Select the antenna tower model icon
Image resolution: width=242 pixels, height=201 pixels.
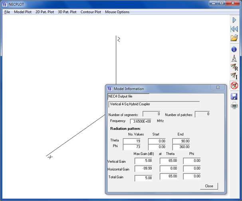[x=234, y=58]
